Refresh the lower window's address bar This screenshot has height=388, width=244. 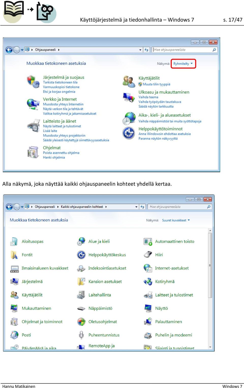pyautogui.click(x=142, y=207)
